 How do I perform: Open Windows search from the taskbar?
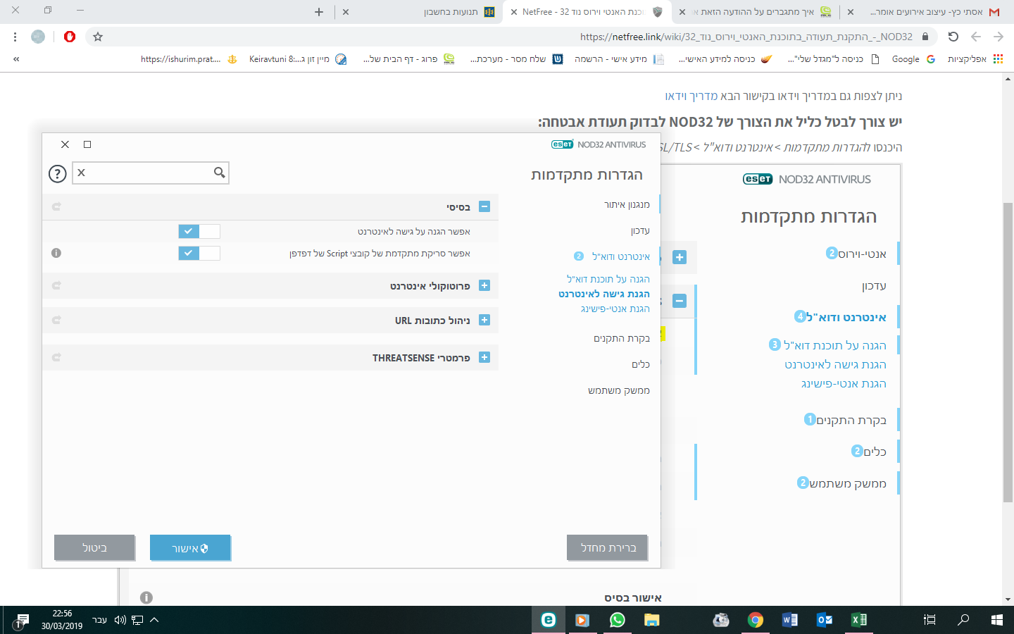coord(963,620)
